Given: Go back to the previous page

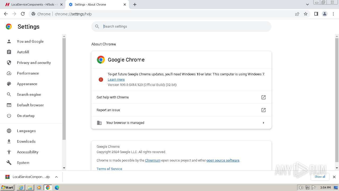Looking at the screenshot, I should click(6, 14).
